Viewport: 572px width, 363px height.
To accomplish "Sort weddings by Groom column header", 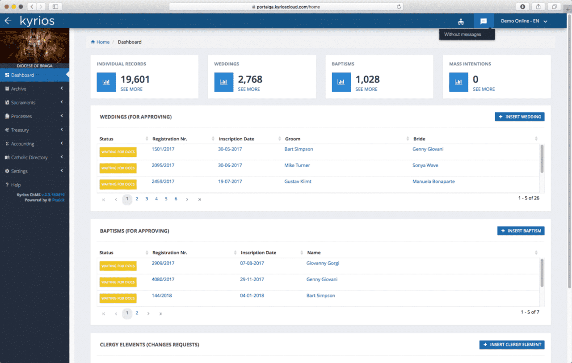I will pos(293,139).
